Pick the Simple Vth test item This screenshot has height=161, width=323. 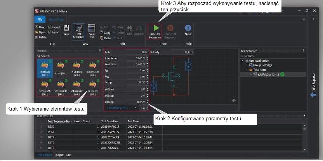44,87
